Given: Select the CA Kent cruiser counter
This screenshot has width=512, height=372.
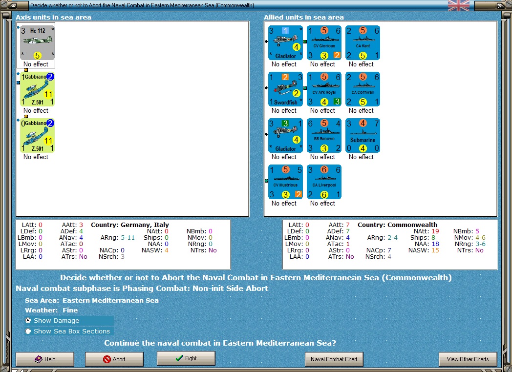Looking at the screenshot, I should point(363,43).
